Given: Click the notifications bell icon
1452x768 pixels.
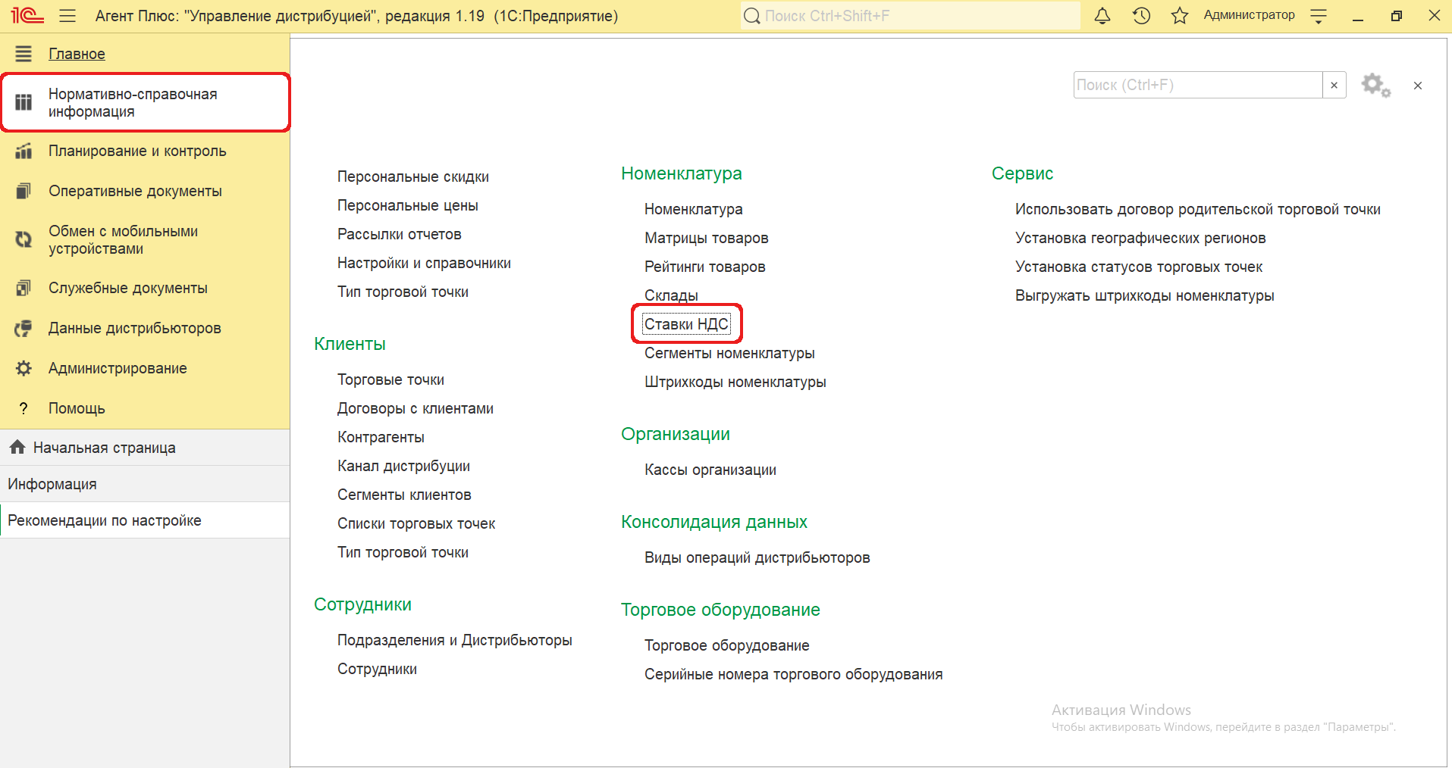Looking at the screenshot, I should point(1102,16).
